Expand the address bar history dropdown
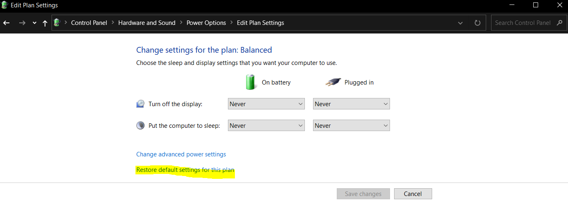The width and height of the screenshot is (568, 216). point(460,23)
